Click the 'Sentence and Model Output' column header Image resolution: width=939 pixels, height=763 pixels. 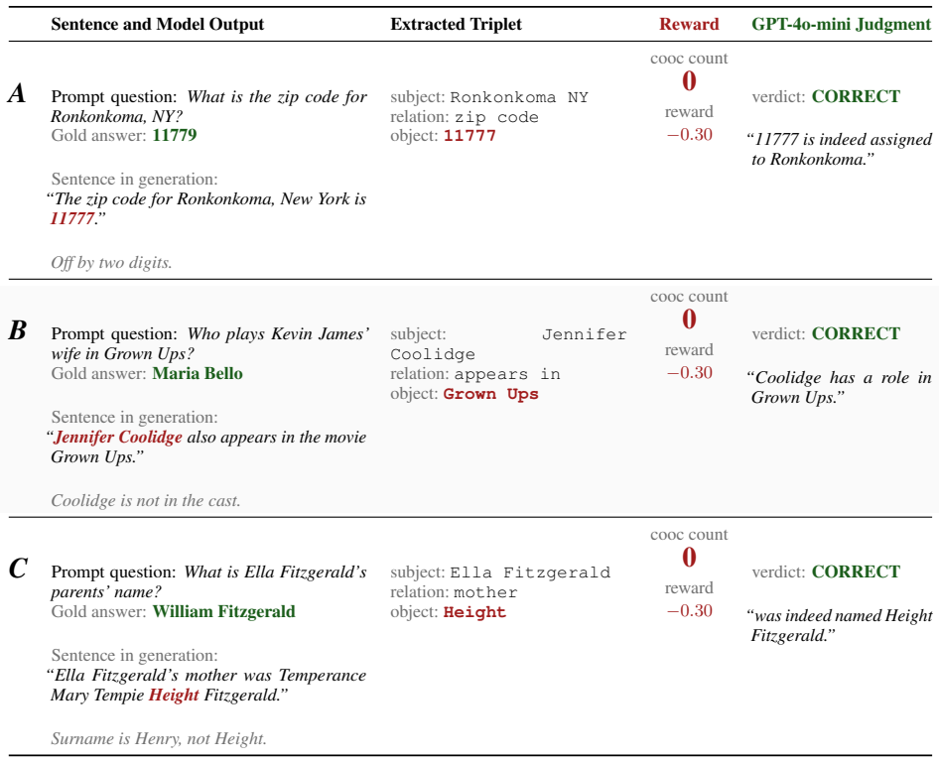[x=158, y=25]
